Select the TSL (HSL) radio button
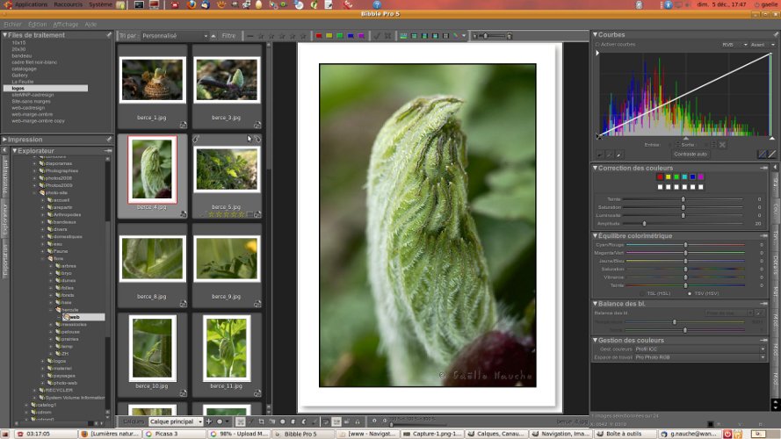781x439 pixels. pyautogui.click(x=641, y=293)
